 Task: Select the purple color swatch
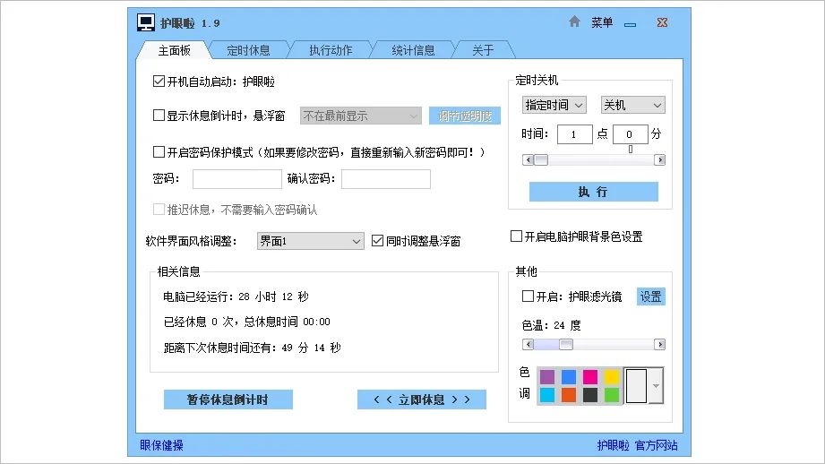pyautogui.click(x=547, y=377)
